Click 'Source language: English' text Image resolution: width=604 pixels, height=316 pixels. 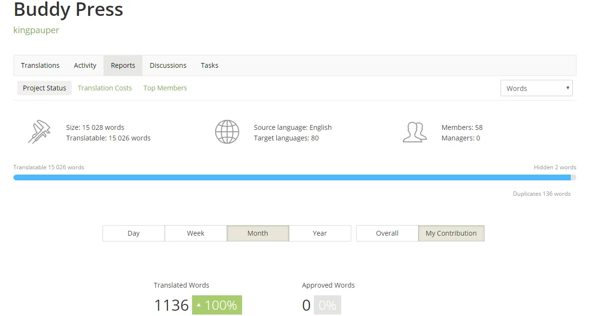click(x=293, y=127)
